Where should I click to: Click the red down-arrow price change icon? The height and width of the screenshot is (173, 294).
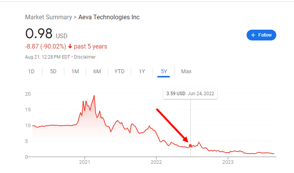(70, 47)
